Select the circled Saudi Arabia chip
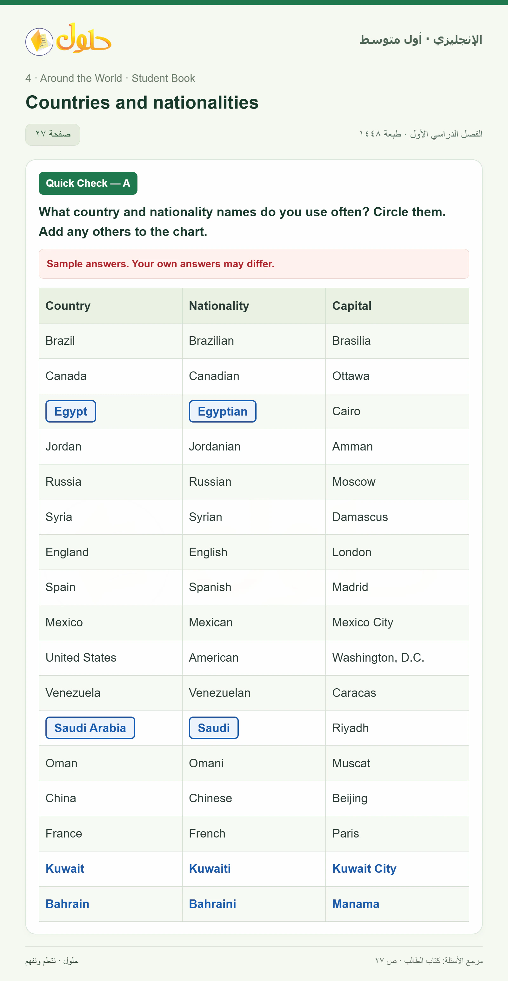The height and width of the screenshot is (981, 508). pyautogui.click(x=90, y=728)
